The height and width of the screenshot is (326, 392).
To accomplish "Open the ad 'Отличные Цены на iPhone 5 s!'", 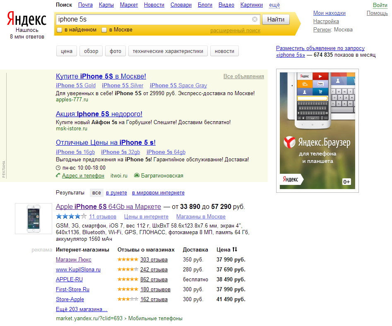I will (x=106, y=142).
